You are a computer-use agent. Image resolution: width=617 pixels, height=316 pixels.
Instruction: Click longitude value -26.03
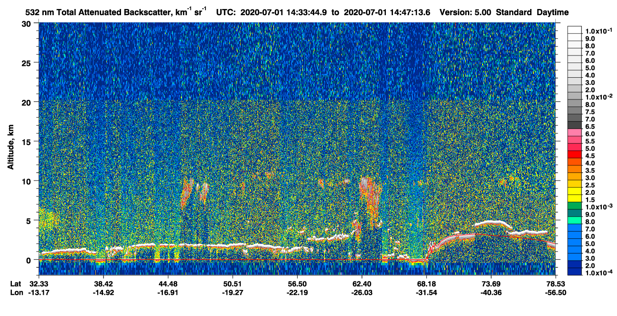coord(361,292)
